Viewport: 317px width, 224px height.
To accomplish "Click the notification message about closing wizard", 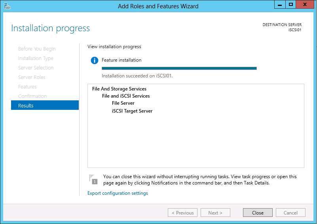I will (200, 180).
